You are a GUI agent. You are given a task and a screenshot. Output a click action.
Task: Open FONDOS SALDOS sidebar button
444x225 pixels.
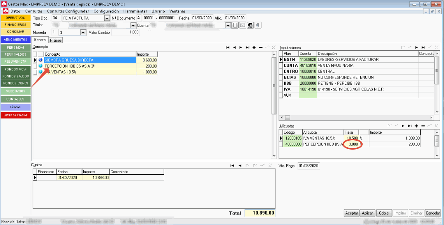click(15, 76)
